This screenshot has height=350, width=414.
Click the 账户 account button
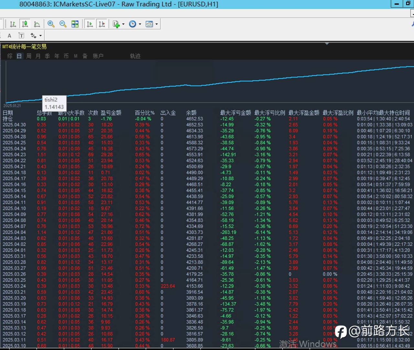tap(98, 56)
